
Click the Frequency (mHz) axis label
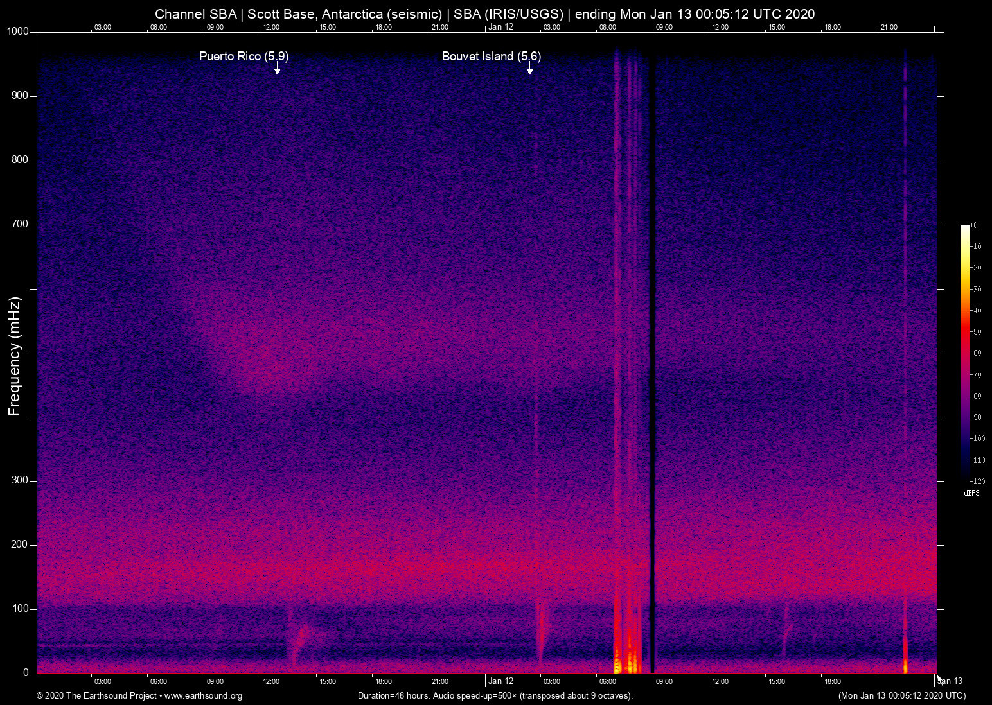(15, 356)
